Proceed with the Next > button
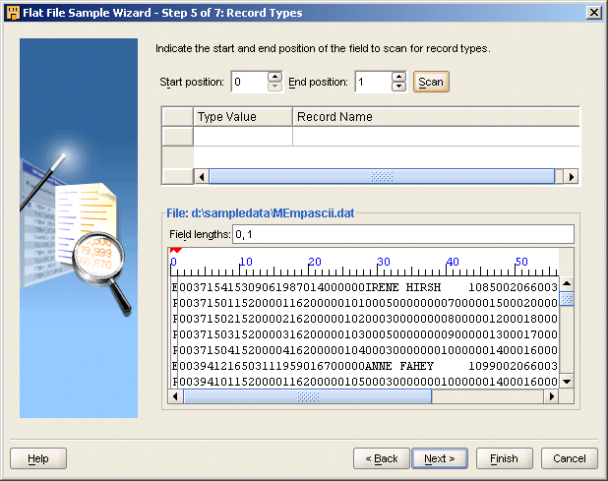 coord(440,458)
